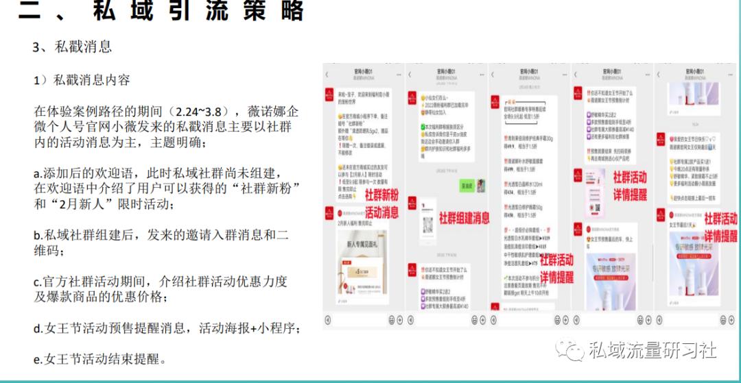
Task: Click the heading 3、私戳消息
Action: click(x=72, y=46)
